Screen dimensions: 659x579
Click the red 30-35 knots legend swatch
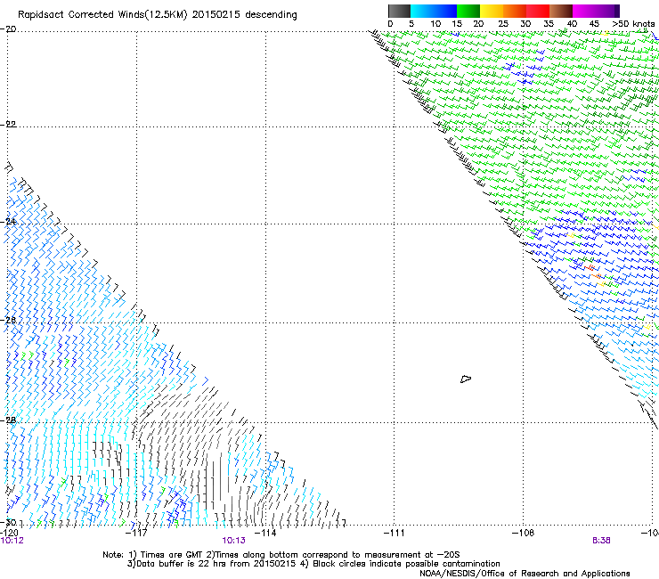pos(538,11)
